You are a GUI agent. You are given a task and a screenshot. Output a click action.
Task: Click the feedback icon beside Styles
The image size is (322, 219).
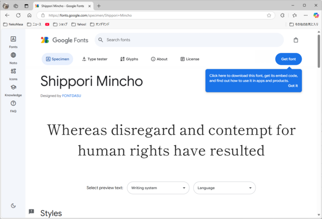[31, 211]
